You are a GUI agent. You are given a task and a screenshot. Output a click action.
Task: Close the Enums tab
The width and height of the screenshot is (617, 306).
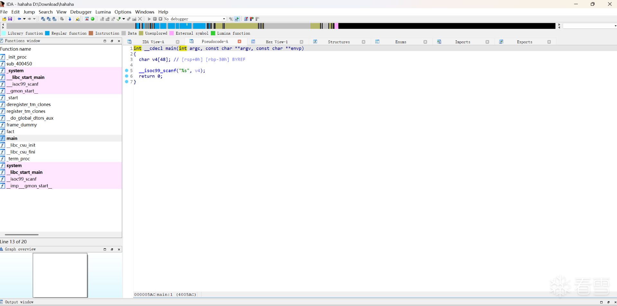point(425,42)
